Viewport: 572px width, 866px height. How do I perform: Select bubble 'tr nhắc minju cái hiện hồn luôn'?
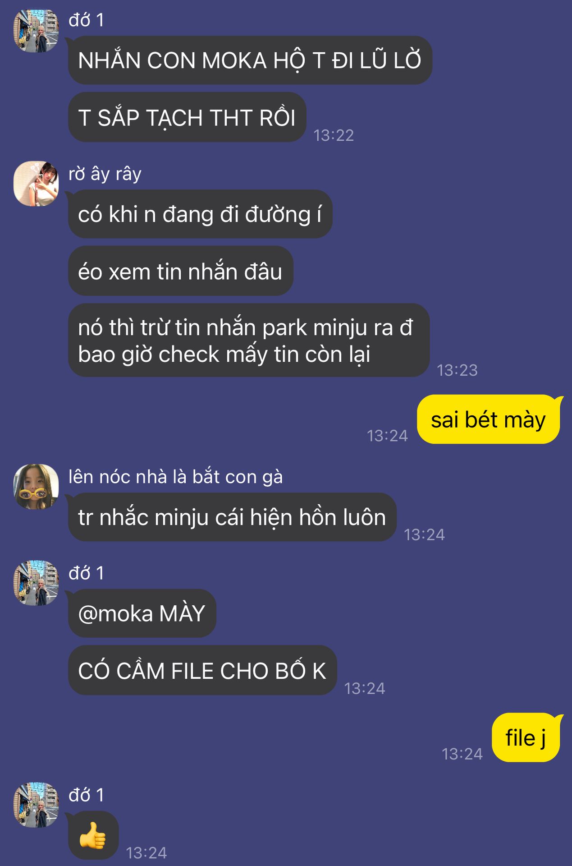(x=232, y=517)
